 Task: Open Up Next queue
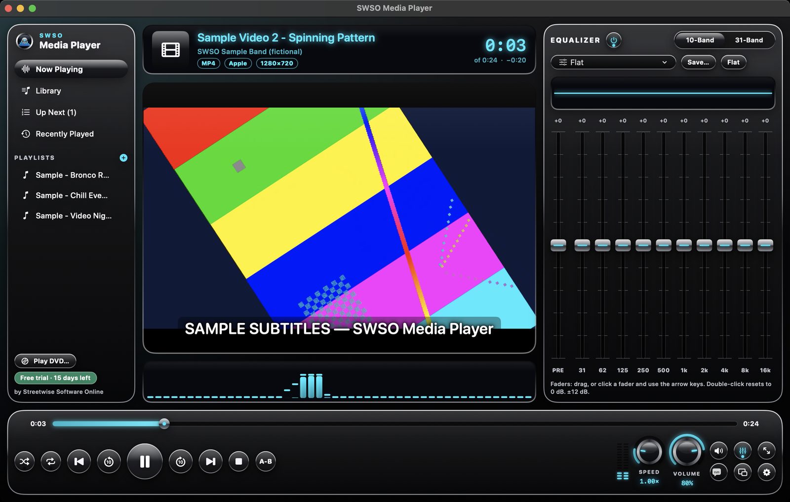71,112
